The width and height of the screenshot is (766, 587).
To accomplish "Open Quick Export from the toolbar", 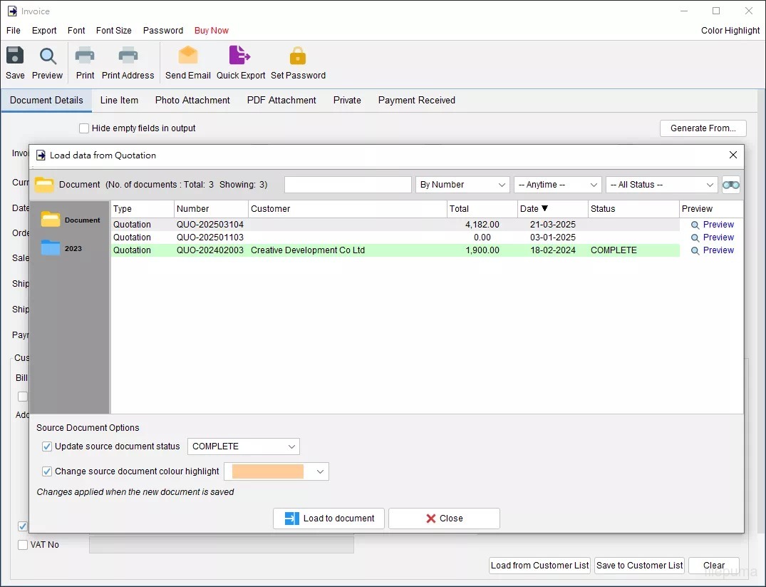I will [240, 56].
